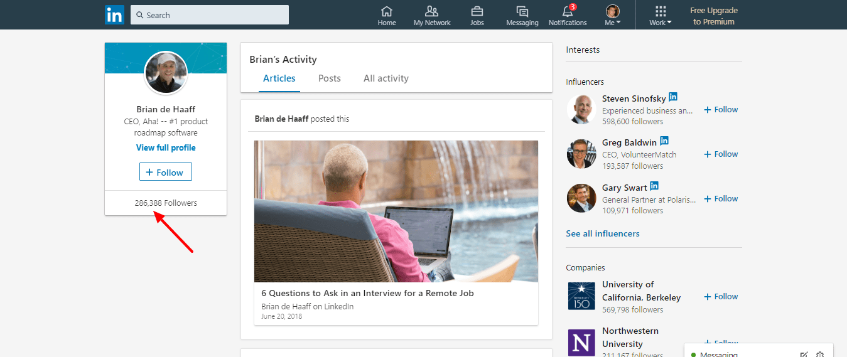Click Brian de Haaff profile photo
This screenshot has width=847, height=357.
click(166, 73)
